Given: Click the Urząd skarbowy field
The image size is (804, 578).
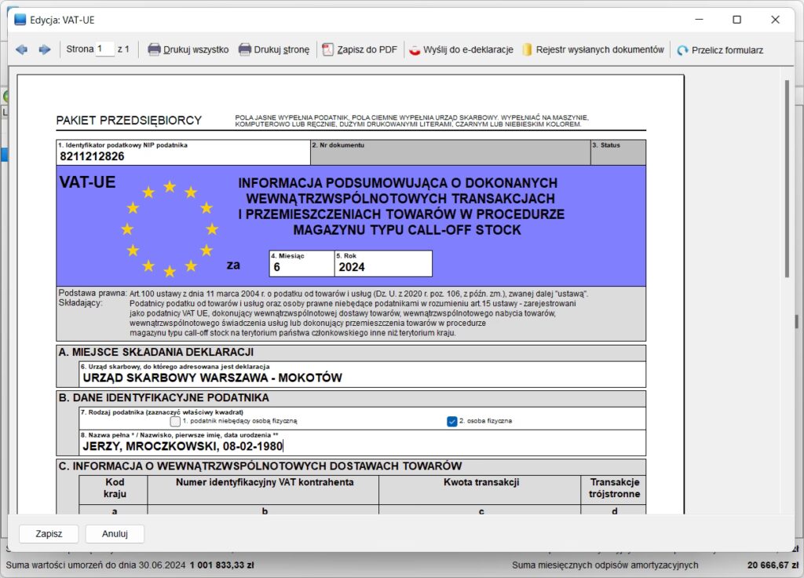Looking at the screenshot, I should (361, 378).
